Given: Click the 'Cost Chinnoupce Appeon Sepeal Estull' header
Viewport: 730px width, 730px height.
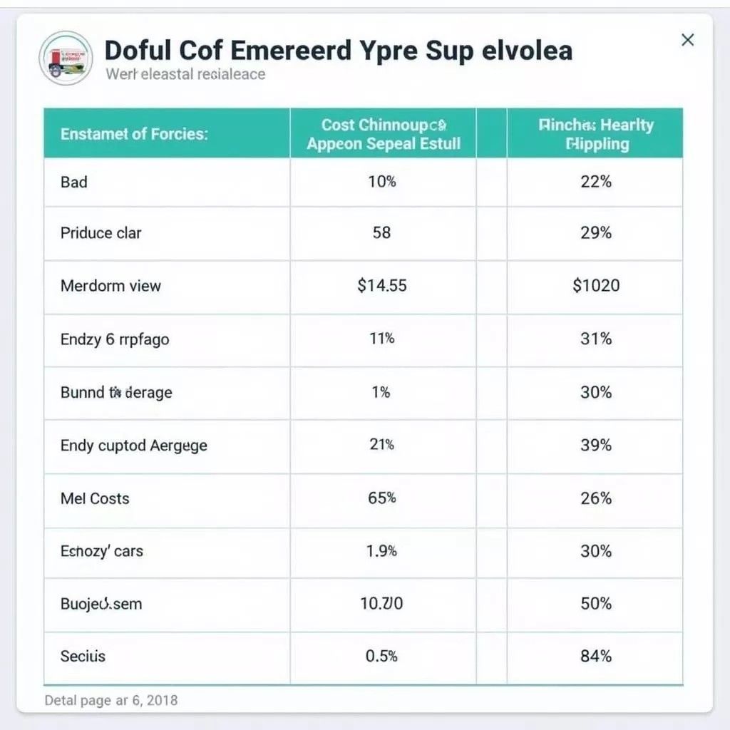Looking at the screenshot, I should pos(383,134).
